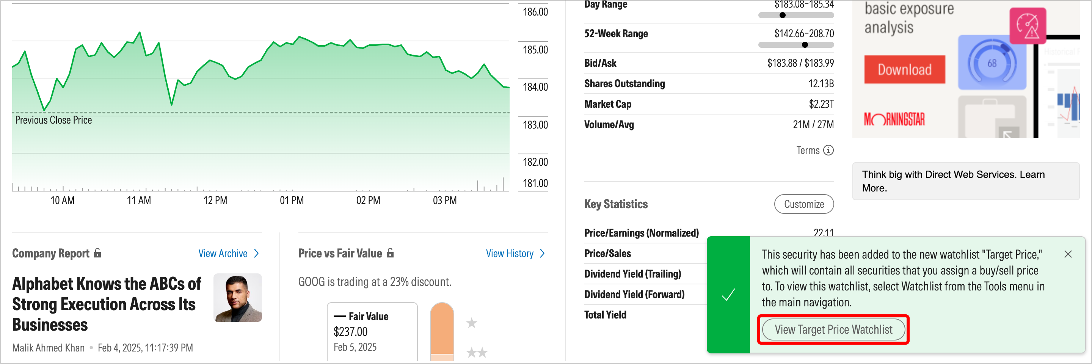Click the single star rating icon
Image resolution: width=1092 pixels, height=364 pixels.
471,323
